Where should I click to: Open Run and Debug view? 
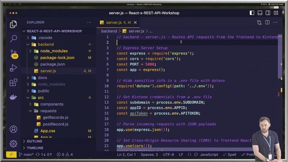pyautogui.click(x=13, y=68)
